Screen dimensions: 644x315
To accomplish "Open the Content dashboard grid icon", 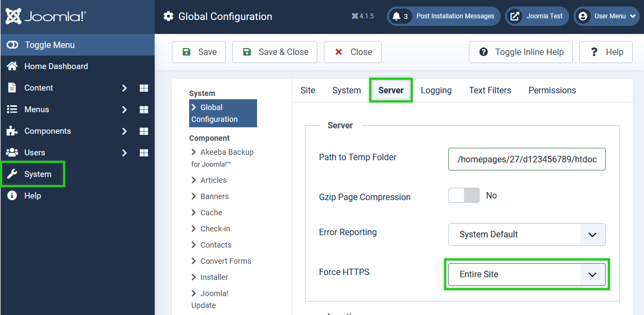I will [x=144, y=88].
